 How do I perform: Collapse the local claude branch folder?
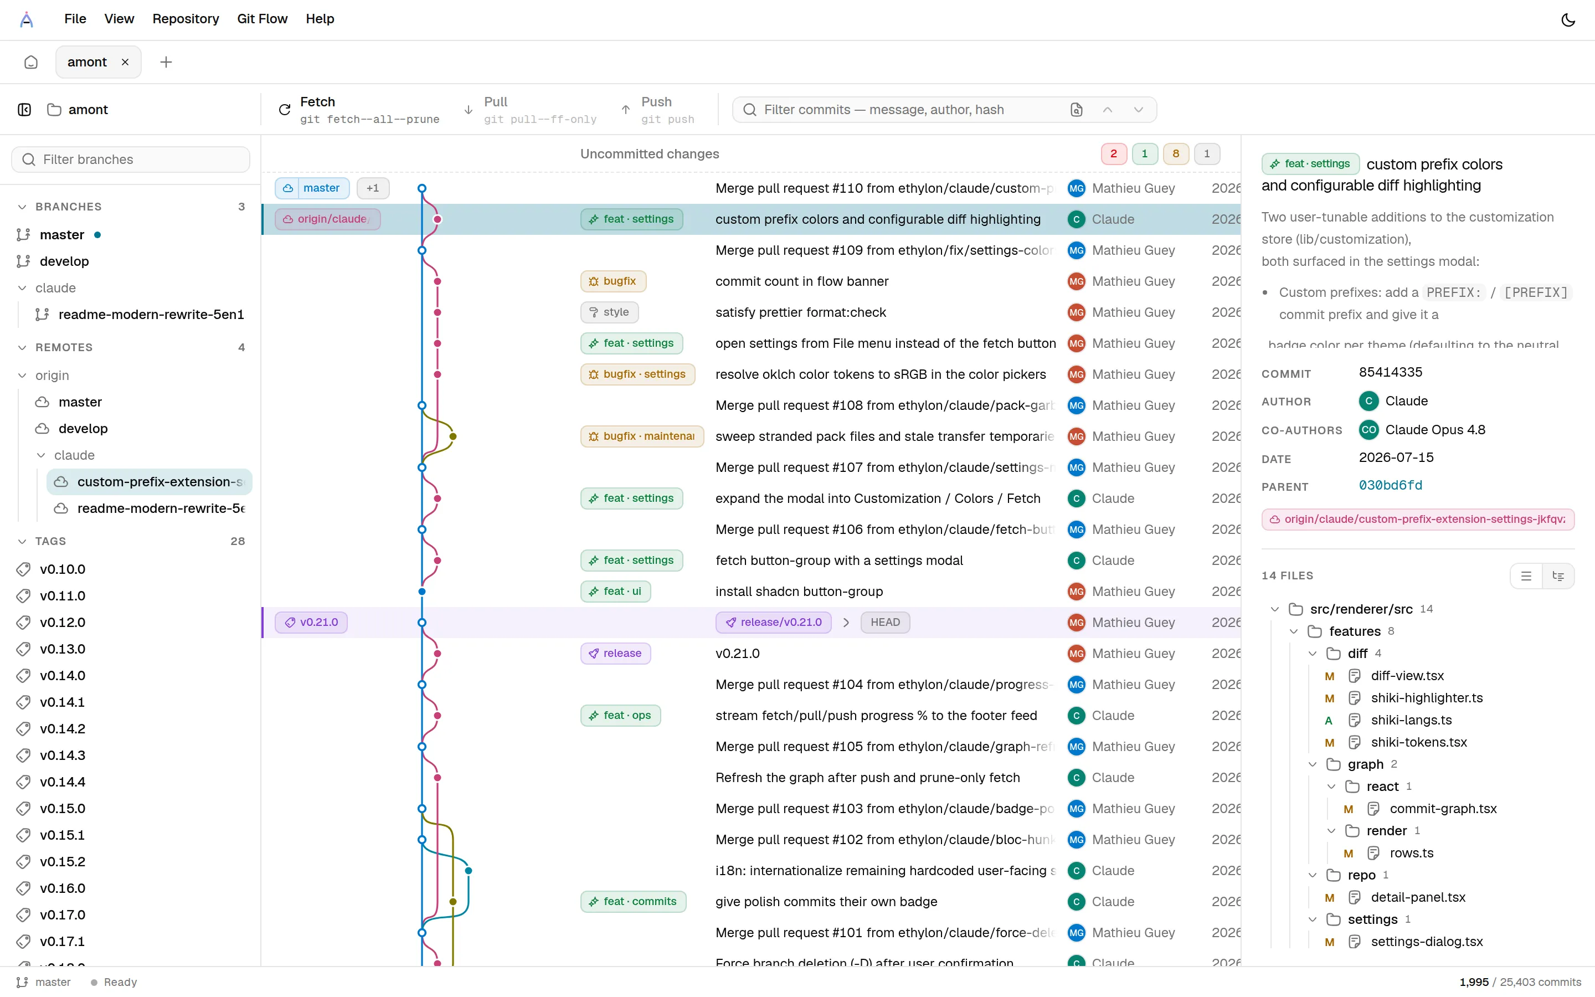[x=22, y=288]
